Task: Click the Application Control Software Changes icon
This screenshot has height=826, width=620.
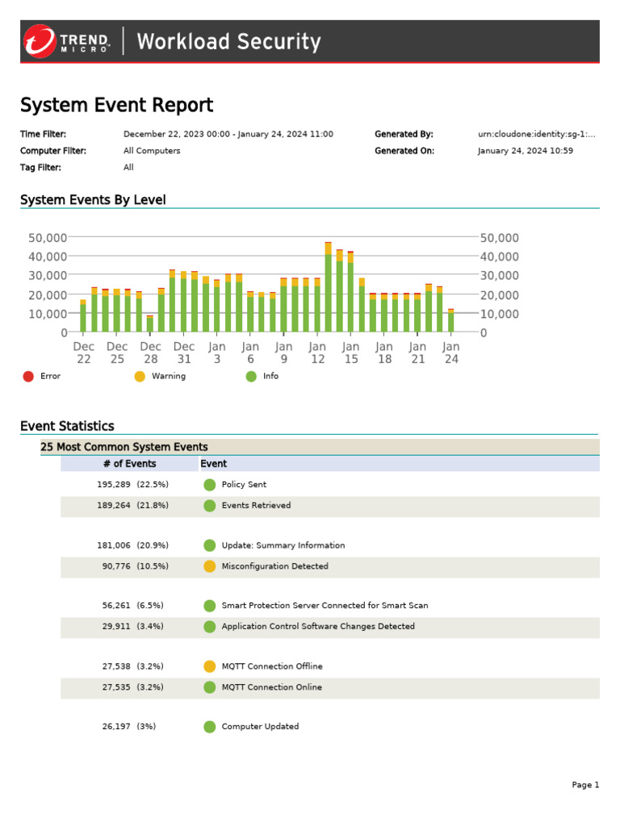Action: pyautogui.click(x=210, y=627)
